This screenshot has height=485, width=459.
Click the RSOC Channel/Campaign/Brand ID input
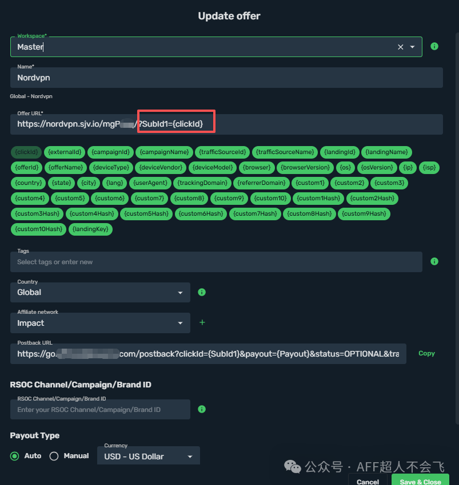[x=100, y=410]
